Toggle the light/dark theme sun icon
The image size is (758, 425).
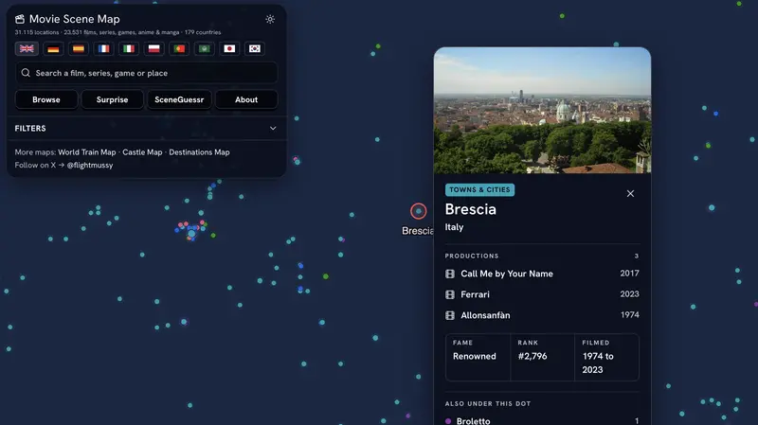click(270, 19)
